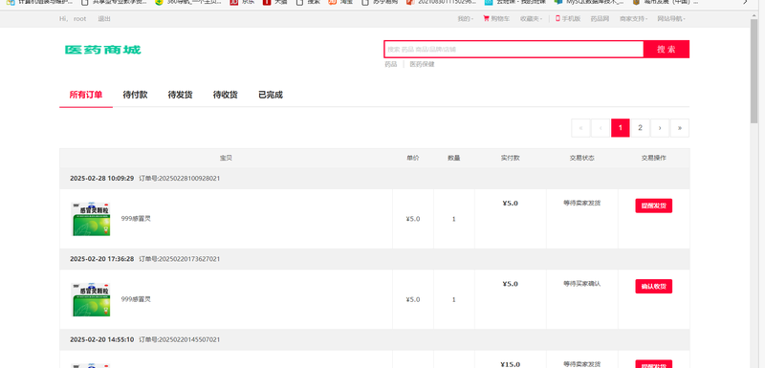Click the 交易操作 column header

654,158
